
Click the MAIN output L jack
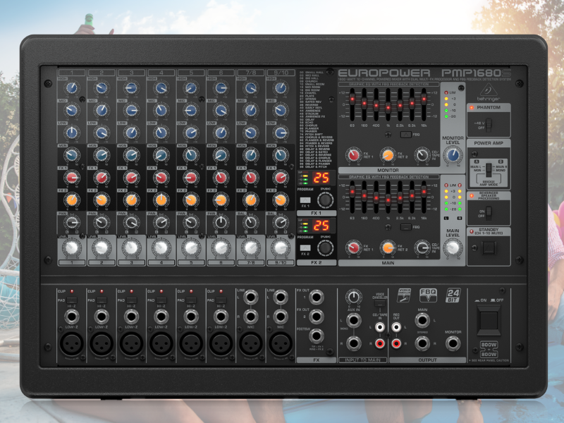(422, 320)
